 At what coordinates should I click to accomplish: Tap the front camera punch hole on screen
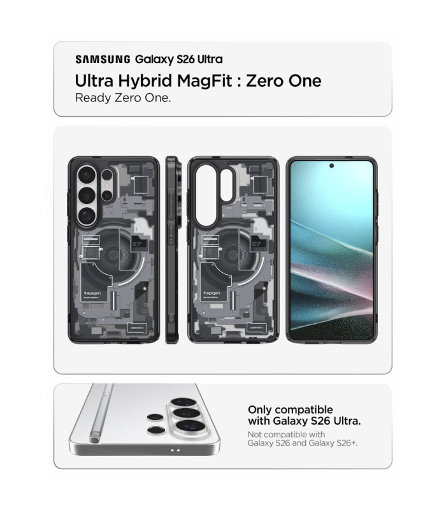pyautogui.click(x=331, y=166)
